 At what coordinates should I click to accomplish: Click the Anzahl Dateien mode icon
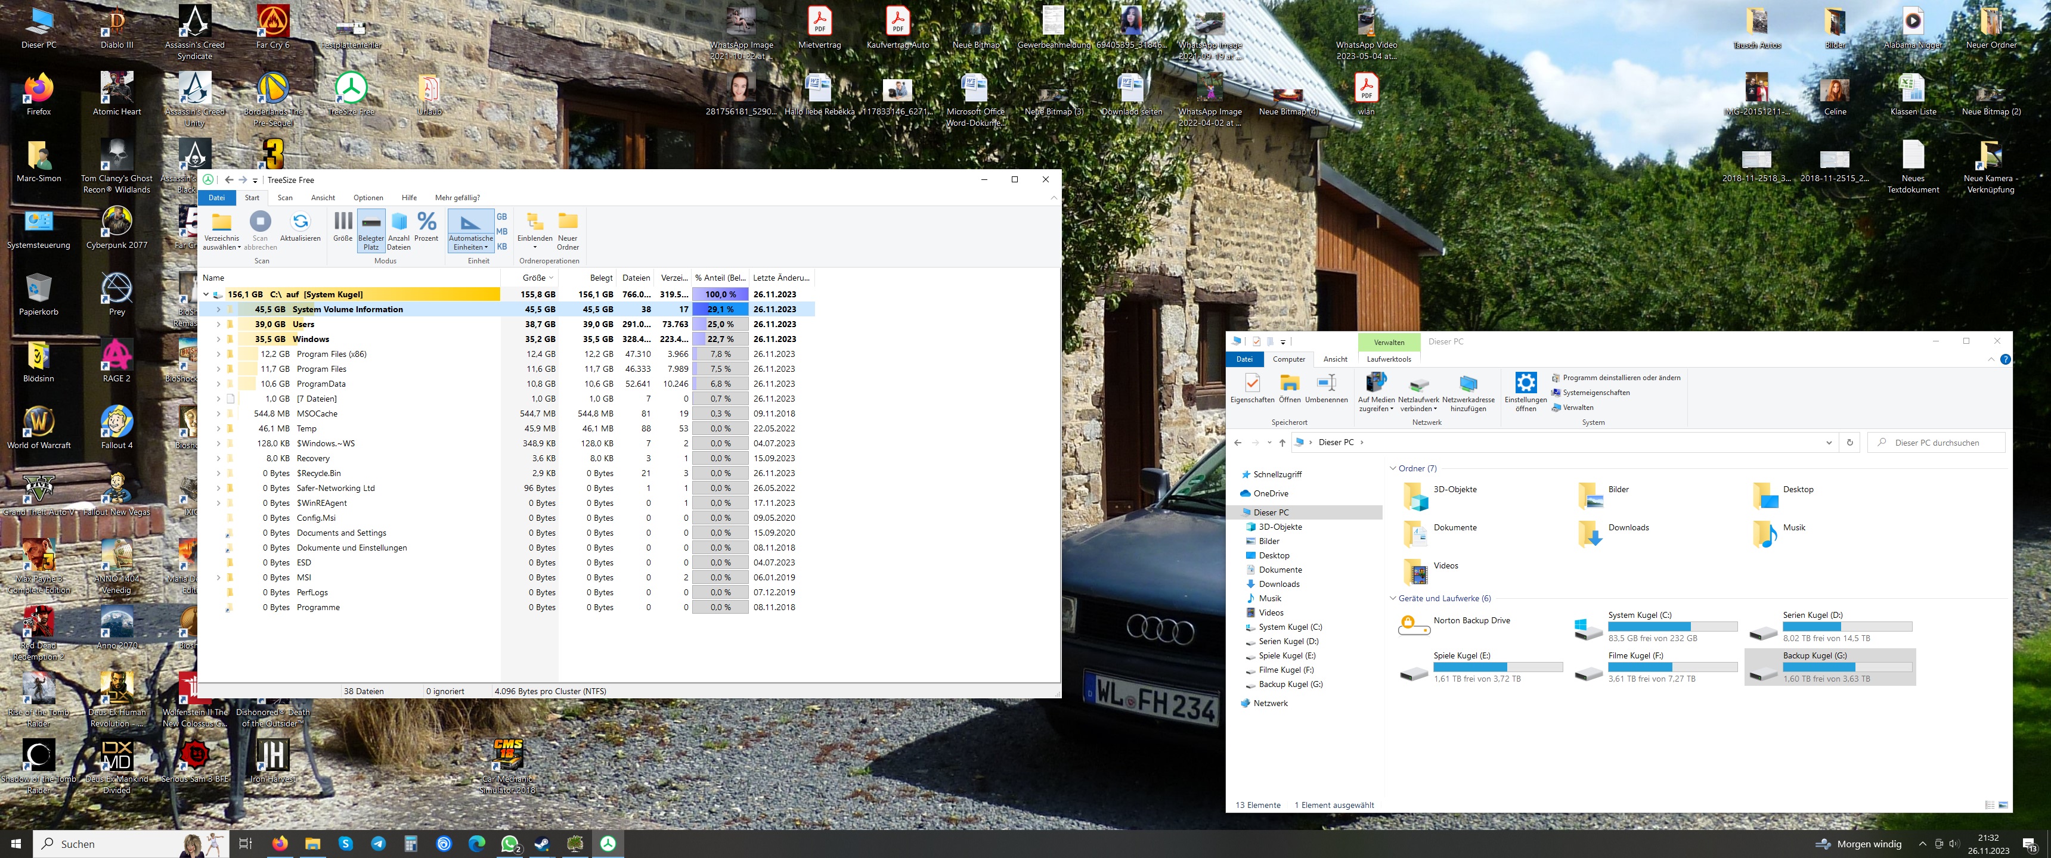pos(399,222)
